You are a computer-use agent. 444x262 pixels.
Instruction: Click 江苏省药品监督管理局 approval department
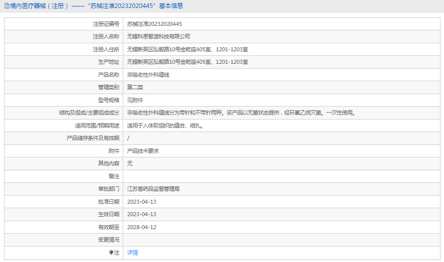(x=153, y=189)
